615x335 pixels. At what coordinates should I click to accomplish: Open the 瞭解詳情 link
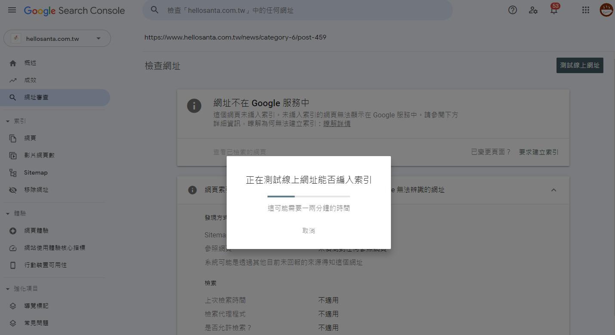(337, 123)
